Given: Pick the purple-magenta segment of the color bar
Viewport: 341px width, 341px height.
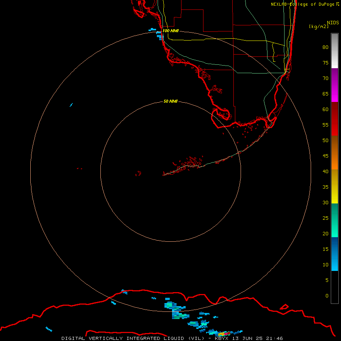Looking at the screenshot, I should click(x=335, y=85).
